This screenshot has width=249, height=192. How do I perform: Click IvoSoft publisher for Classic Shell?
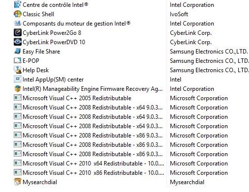(x=179, y=14)
